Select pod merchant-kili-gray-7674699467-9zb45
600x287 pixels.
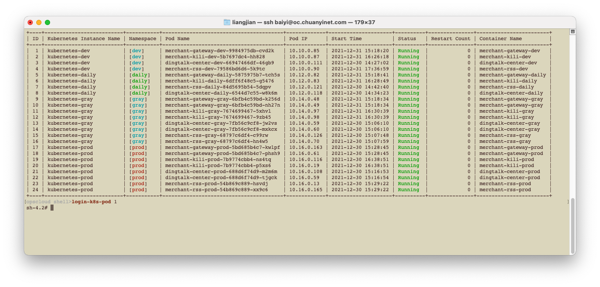pyautogui.click(x=218, y=117)
